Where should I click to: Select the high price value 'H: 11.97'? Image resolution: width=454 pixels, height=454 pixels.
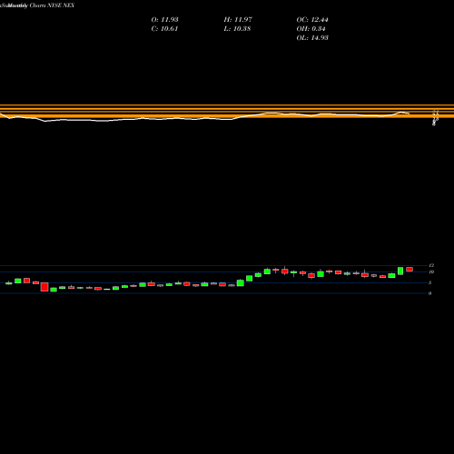238,20
